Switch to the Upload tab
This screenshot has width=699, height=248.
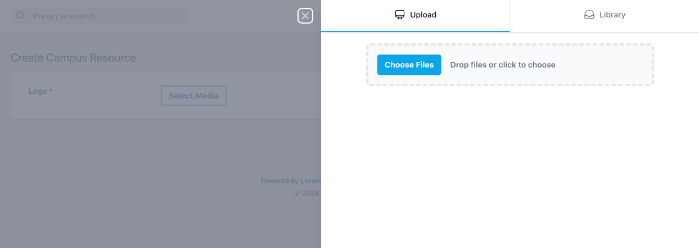coord(416,15)
